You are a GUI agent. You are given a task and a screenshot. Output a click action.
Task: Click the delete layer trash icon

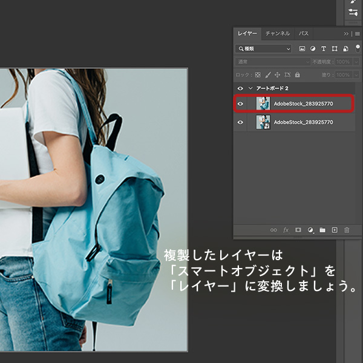tap(347, 230)
